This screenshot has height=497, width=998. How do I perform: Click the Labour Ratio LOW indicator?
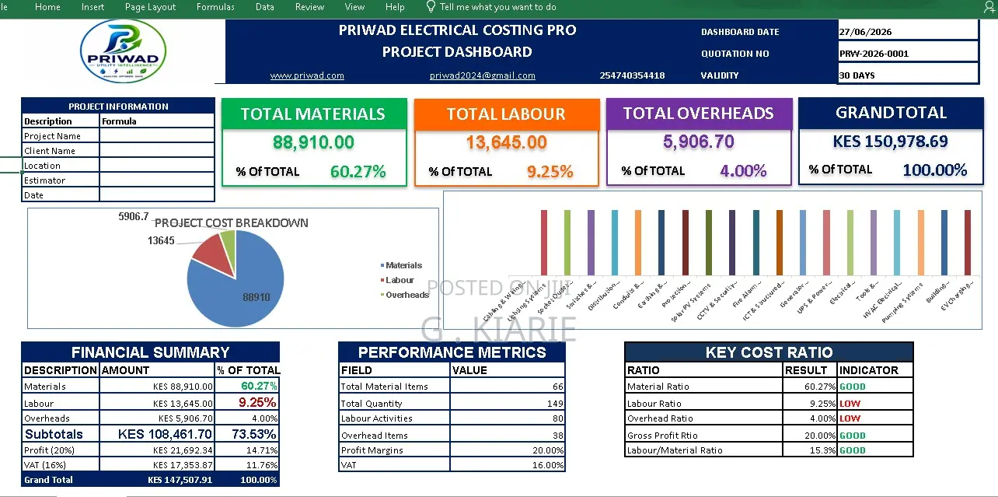(x=875, y=404)
